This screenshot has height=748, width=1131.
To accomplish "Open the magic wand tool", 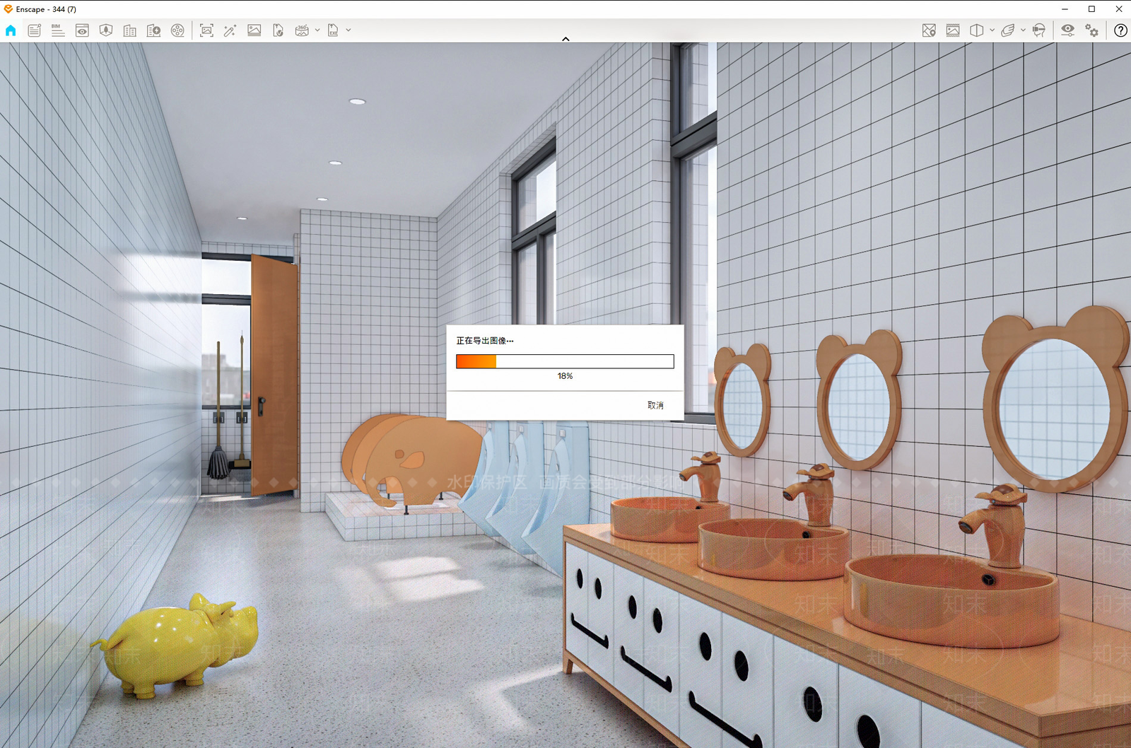I will [x=230, y=30].
